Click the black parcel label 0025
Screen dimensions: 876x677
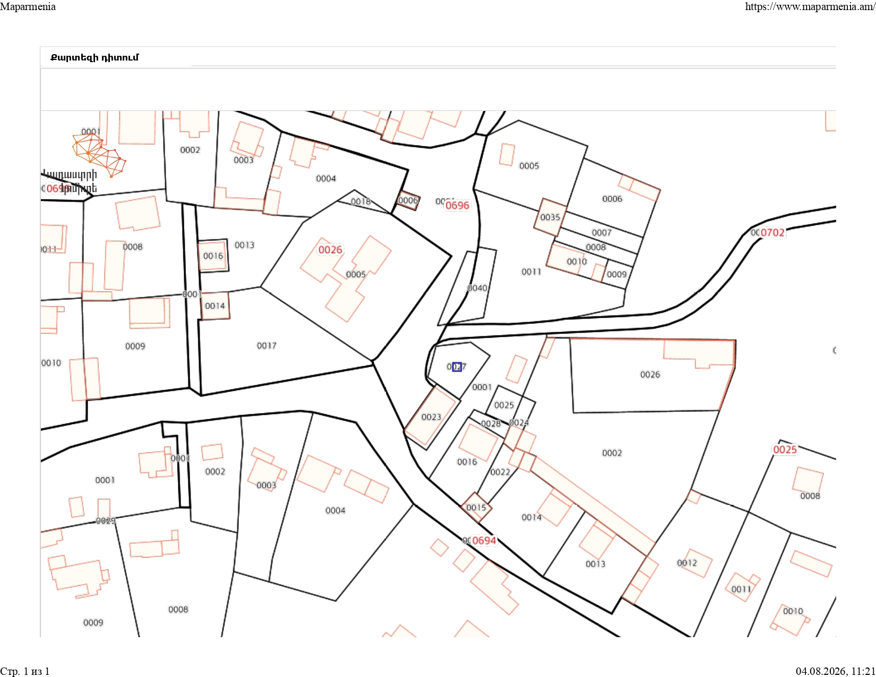pos(504,405)
